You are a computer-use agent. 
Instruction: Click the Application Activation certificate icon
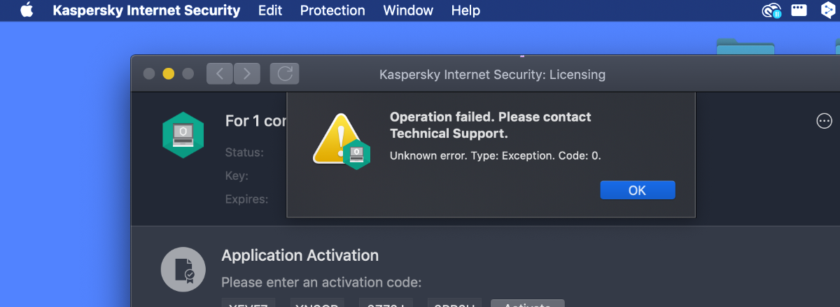(183, 269)
